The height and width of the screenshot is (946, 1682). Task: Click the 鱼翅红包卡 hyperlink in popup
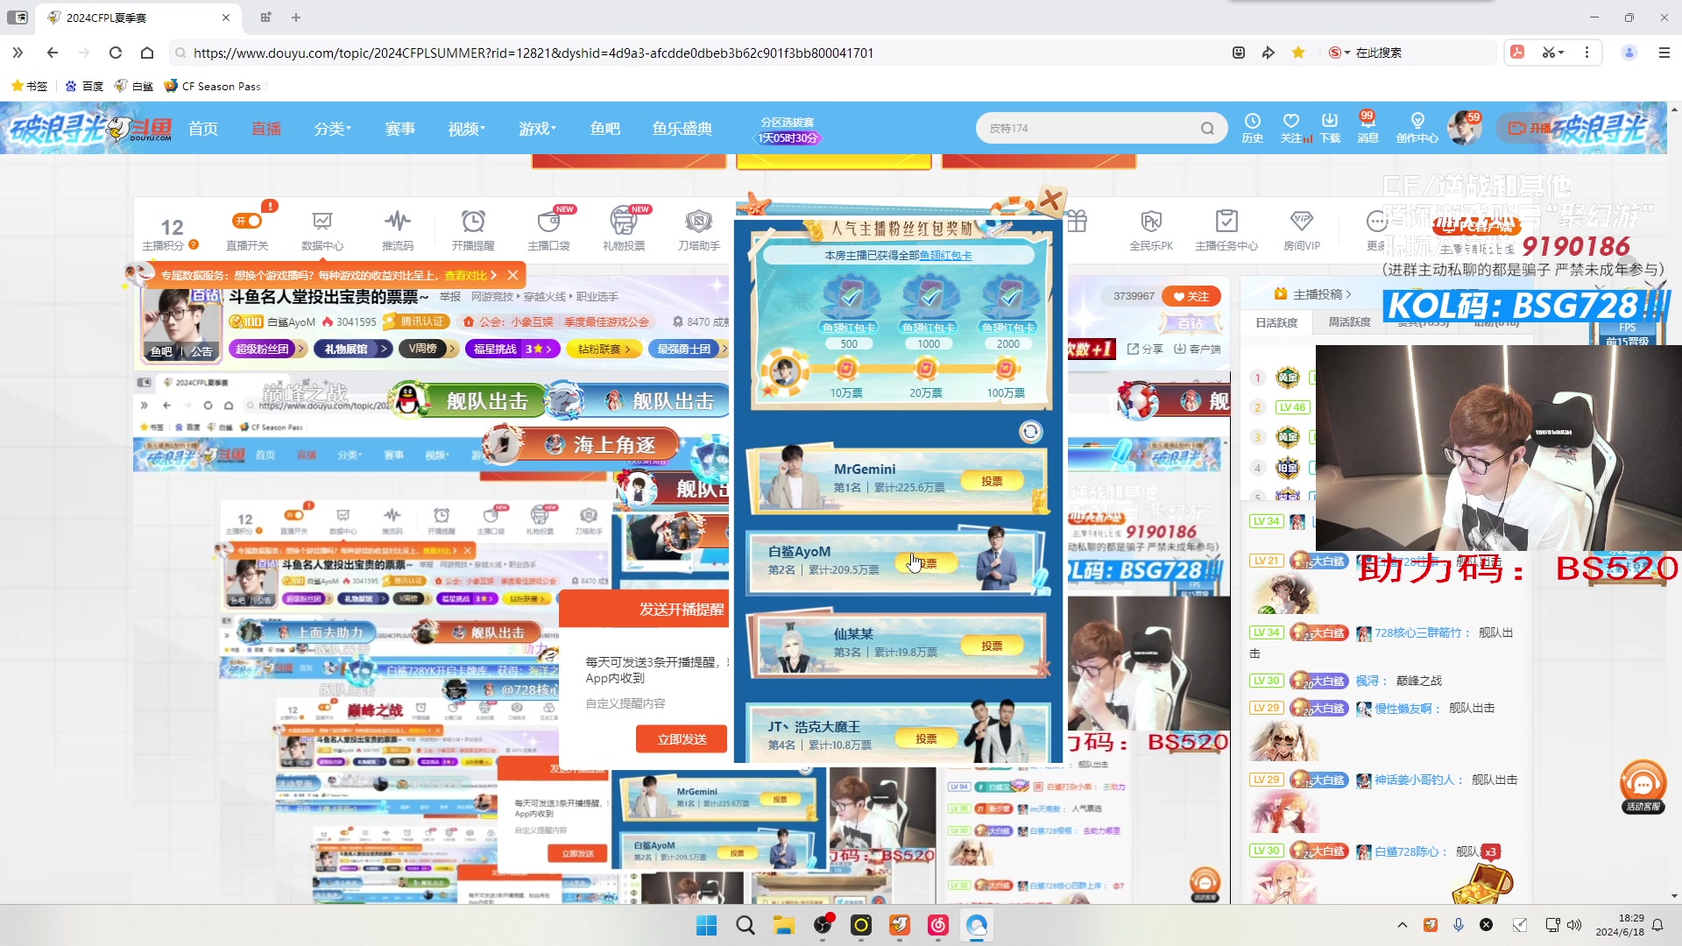tap(945, 256)
